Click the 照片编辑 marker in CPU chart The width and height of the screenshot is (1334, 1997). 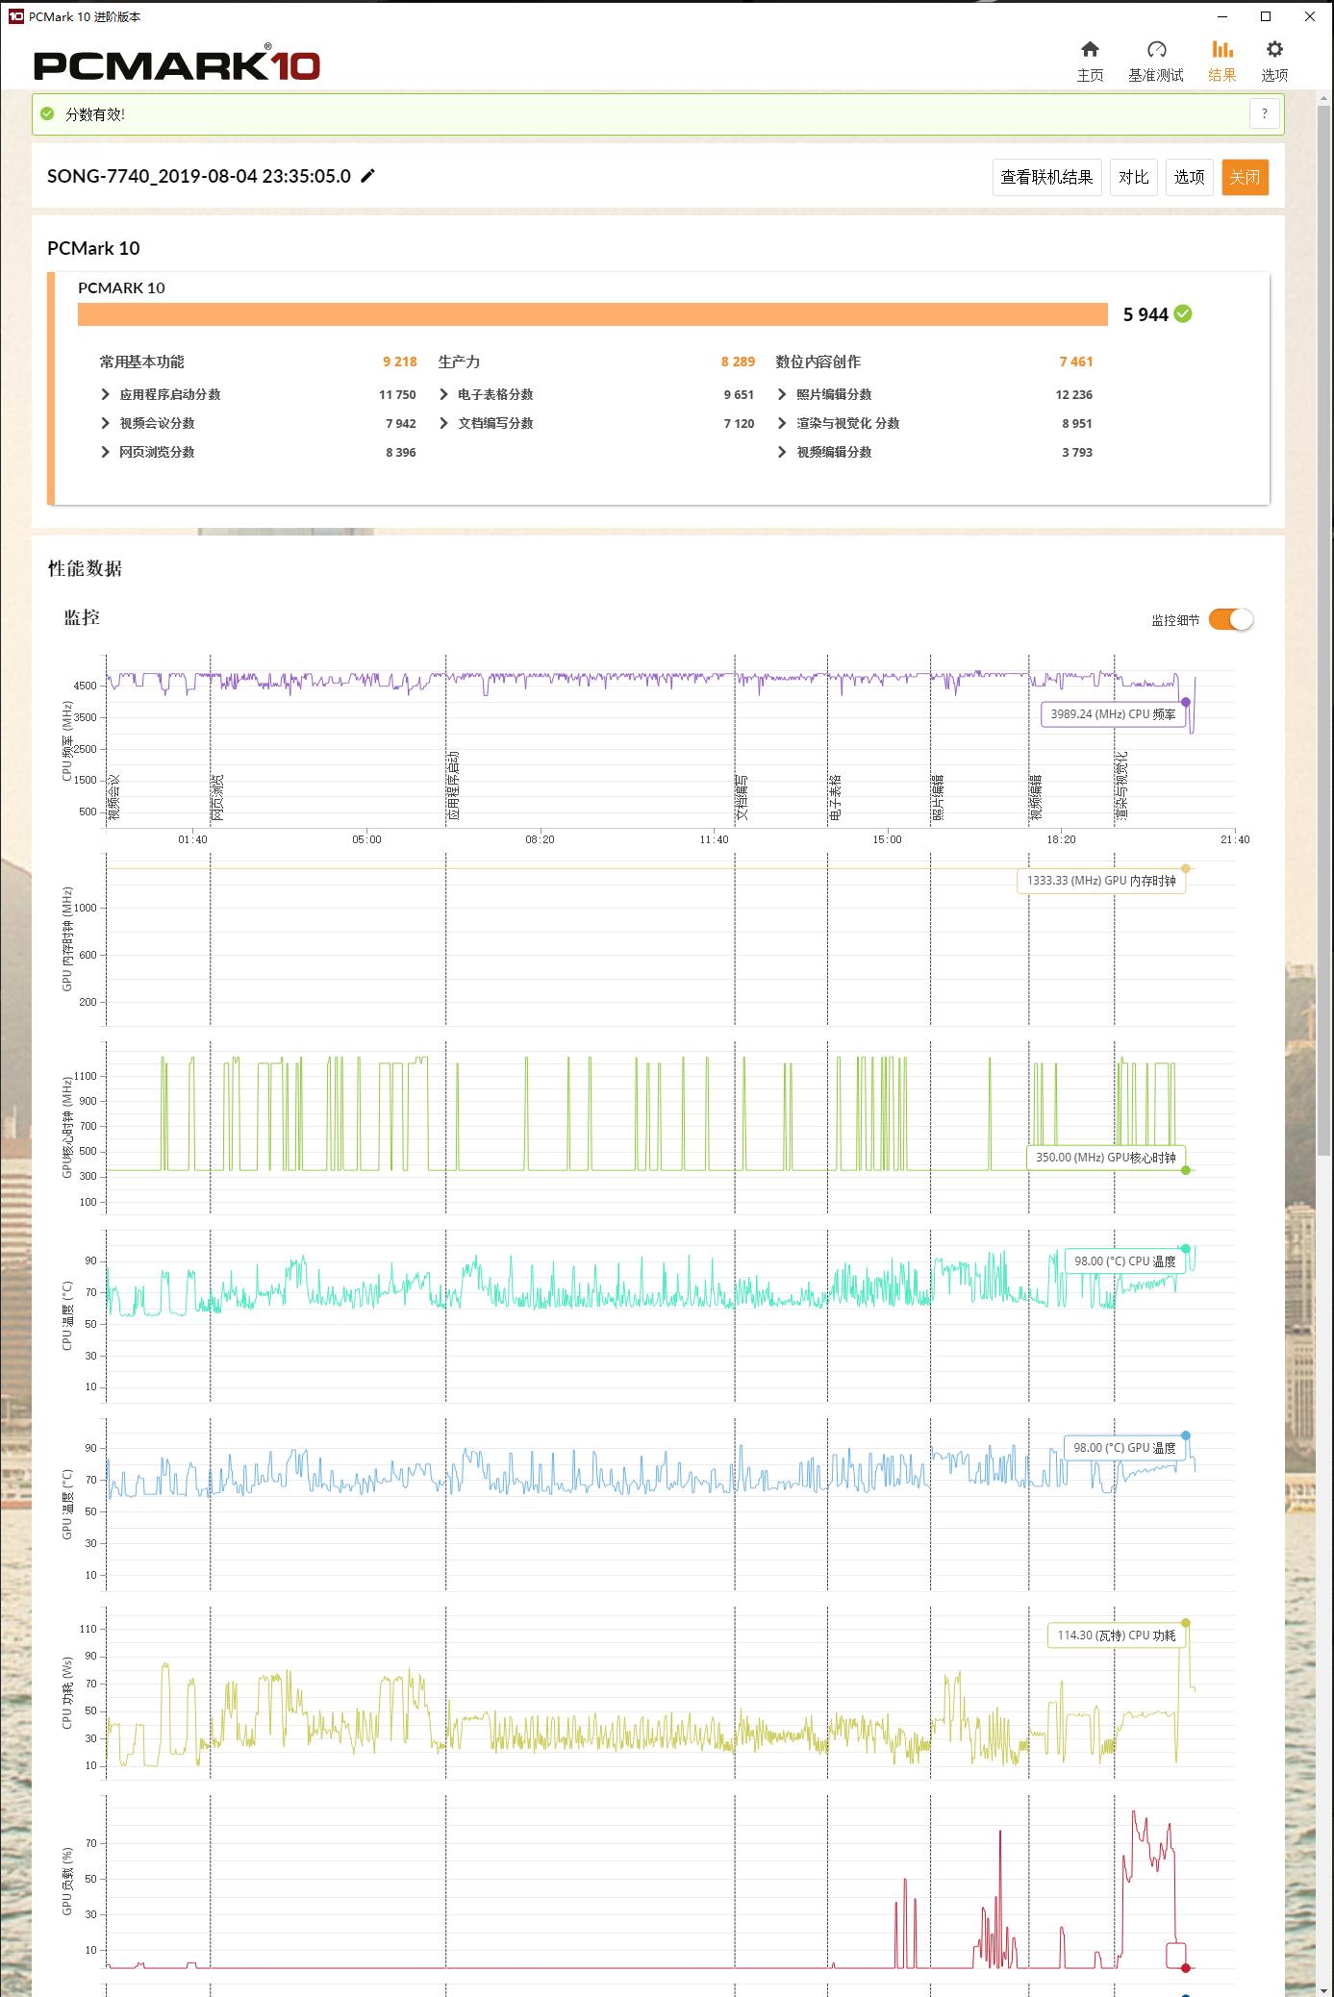tap(938, 796)
